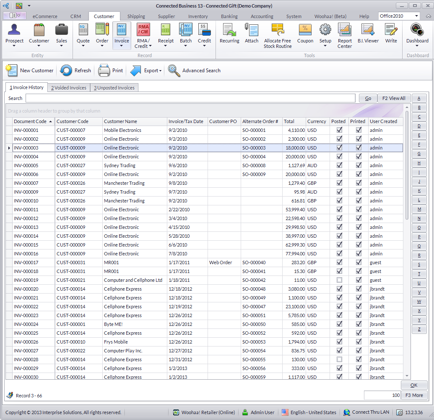Image resolution: width=434 pixels, height=420 pixels.
Task: Open the Office2010 theme dropdown
Action: click(416, 16)
